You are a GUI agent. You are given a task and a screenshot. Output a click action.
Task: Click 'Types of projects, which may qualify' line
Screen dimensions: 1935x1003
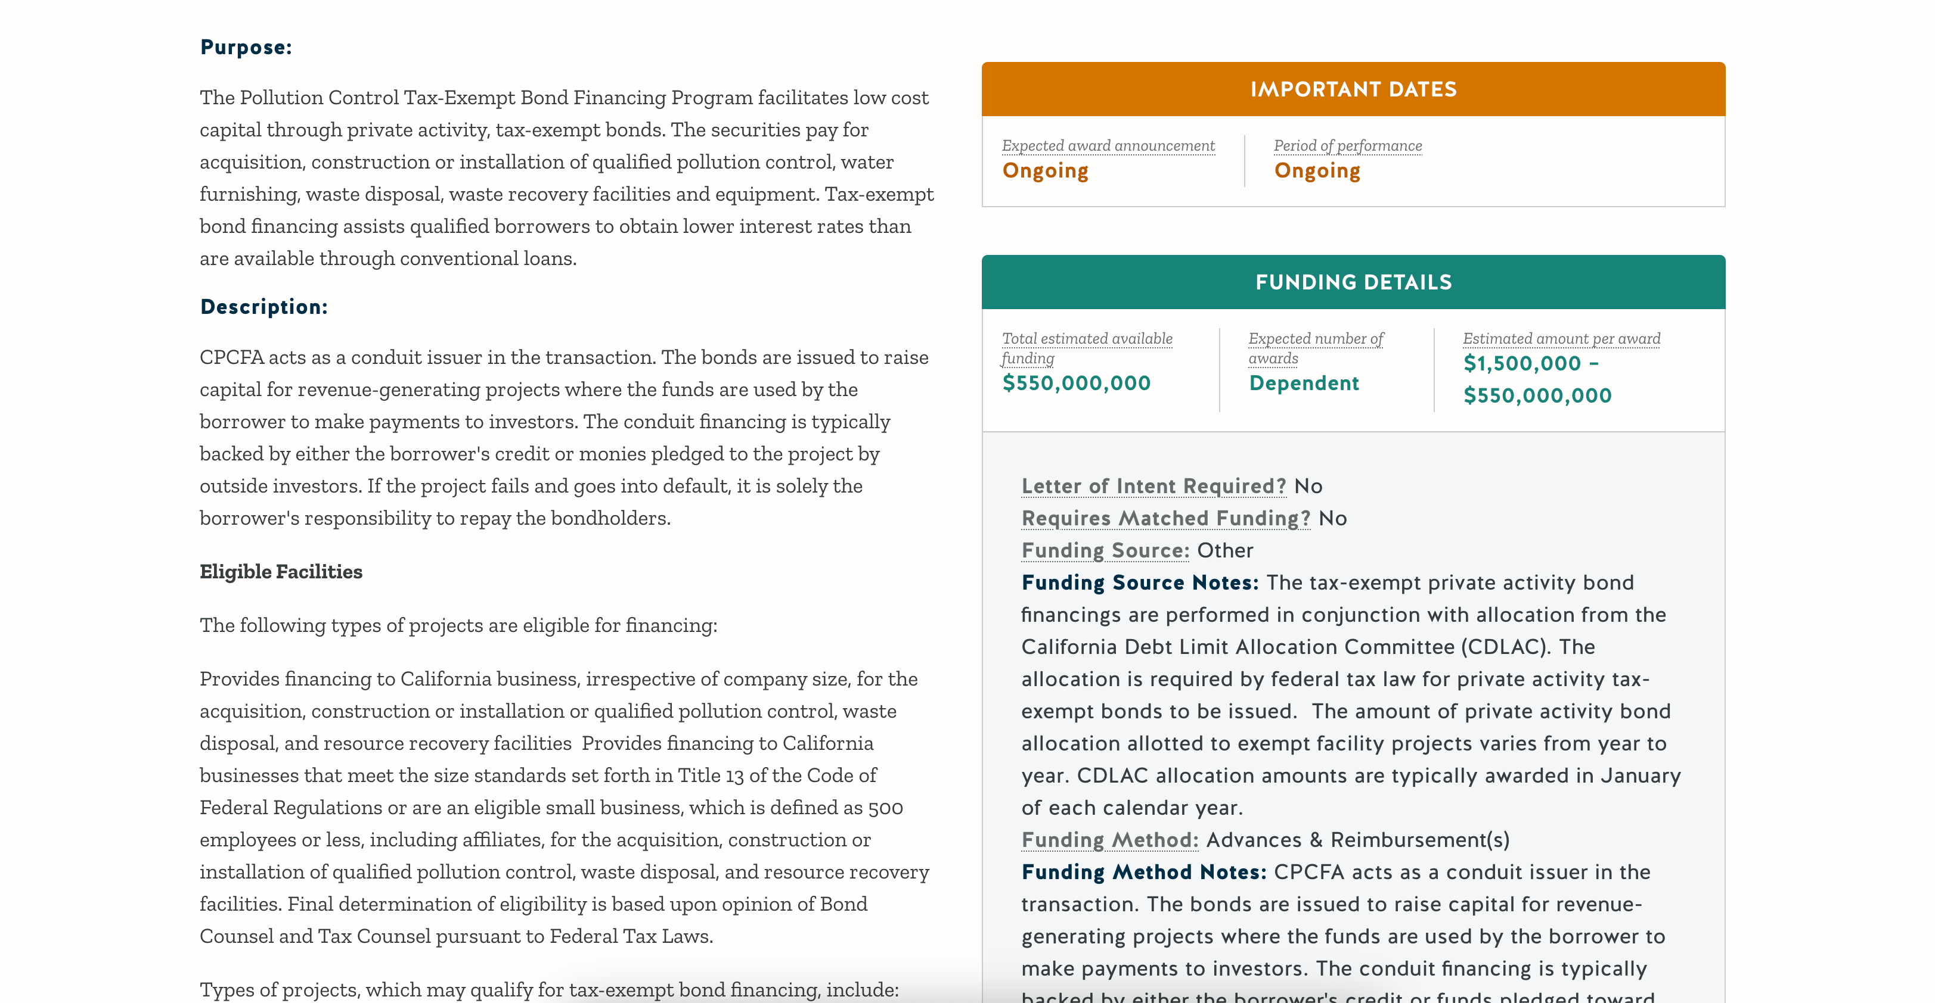[549, 989]
